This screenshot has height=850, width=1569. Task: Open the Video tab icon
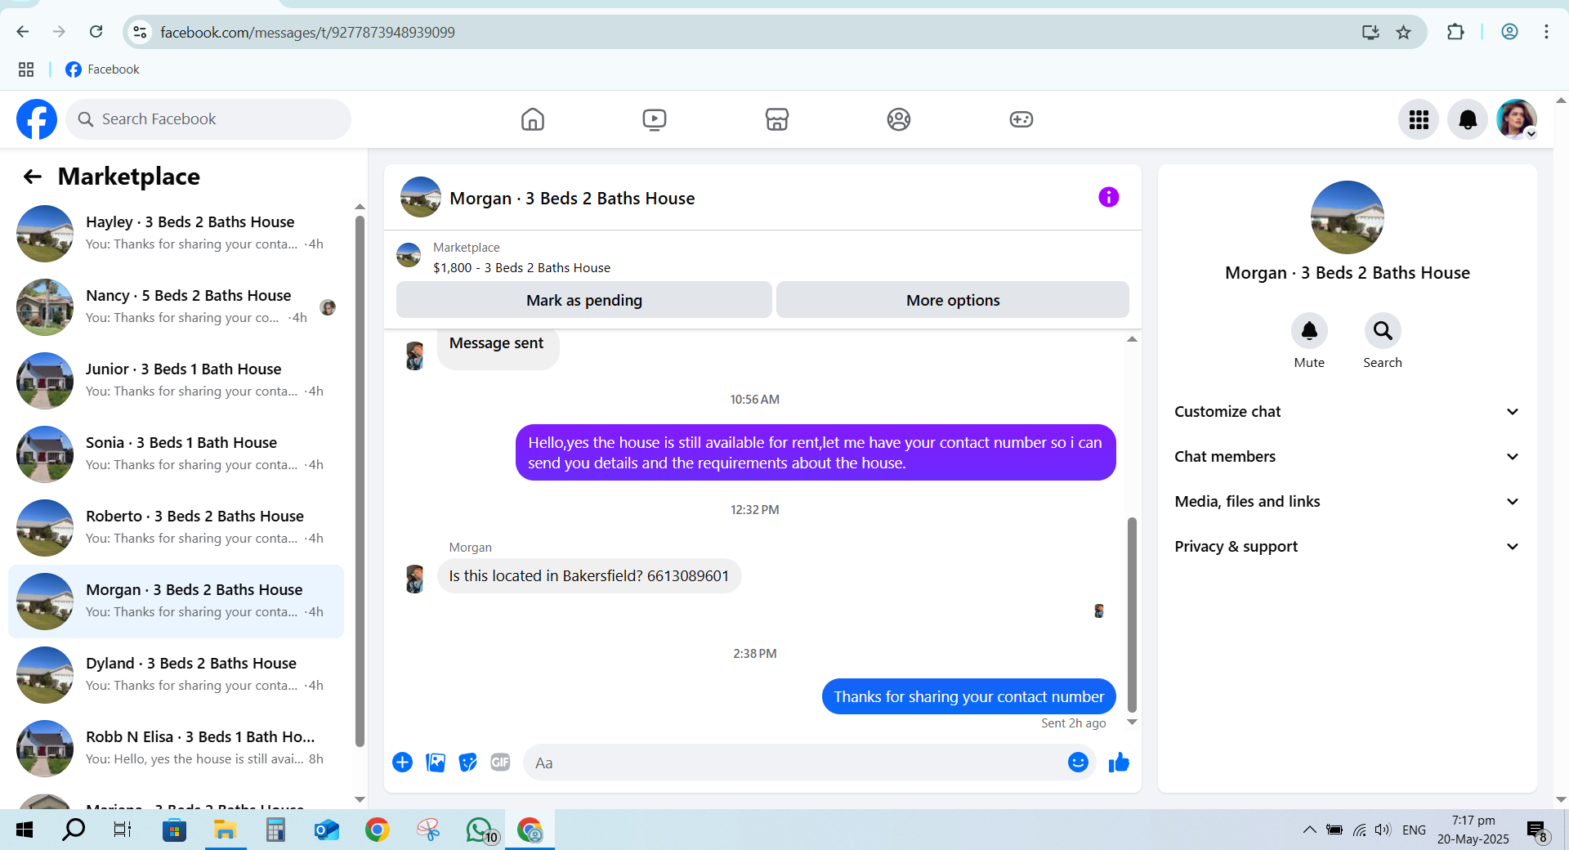pyautogui.click(x=654, y=119)
